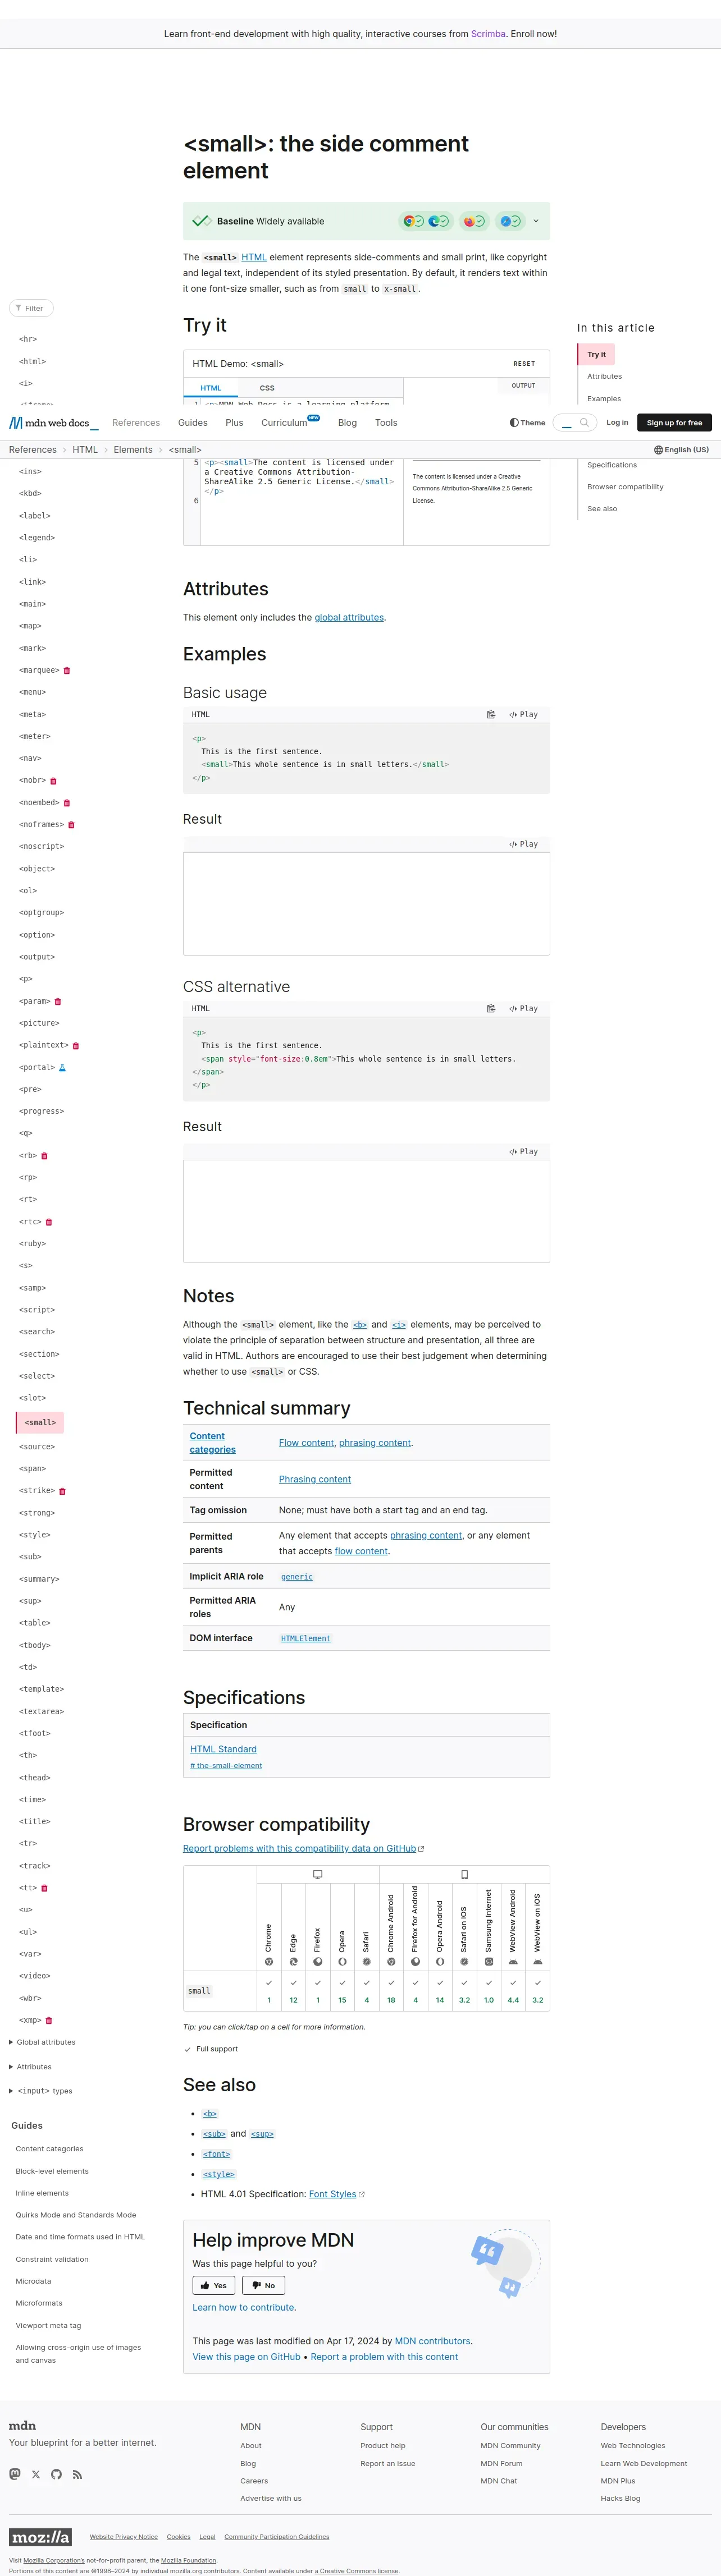Screen dimensions: 721x2576
Task: Click Chrome browser icon in compatibility table header
Action: [268, 1962]
